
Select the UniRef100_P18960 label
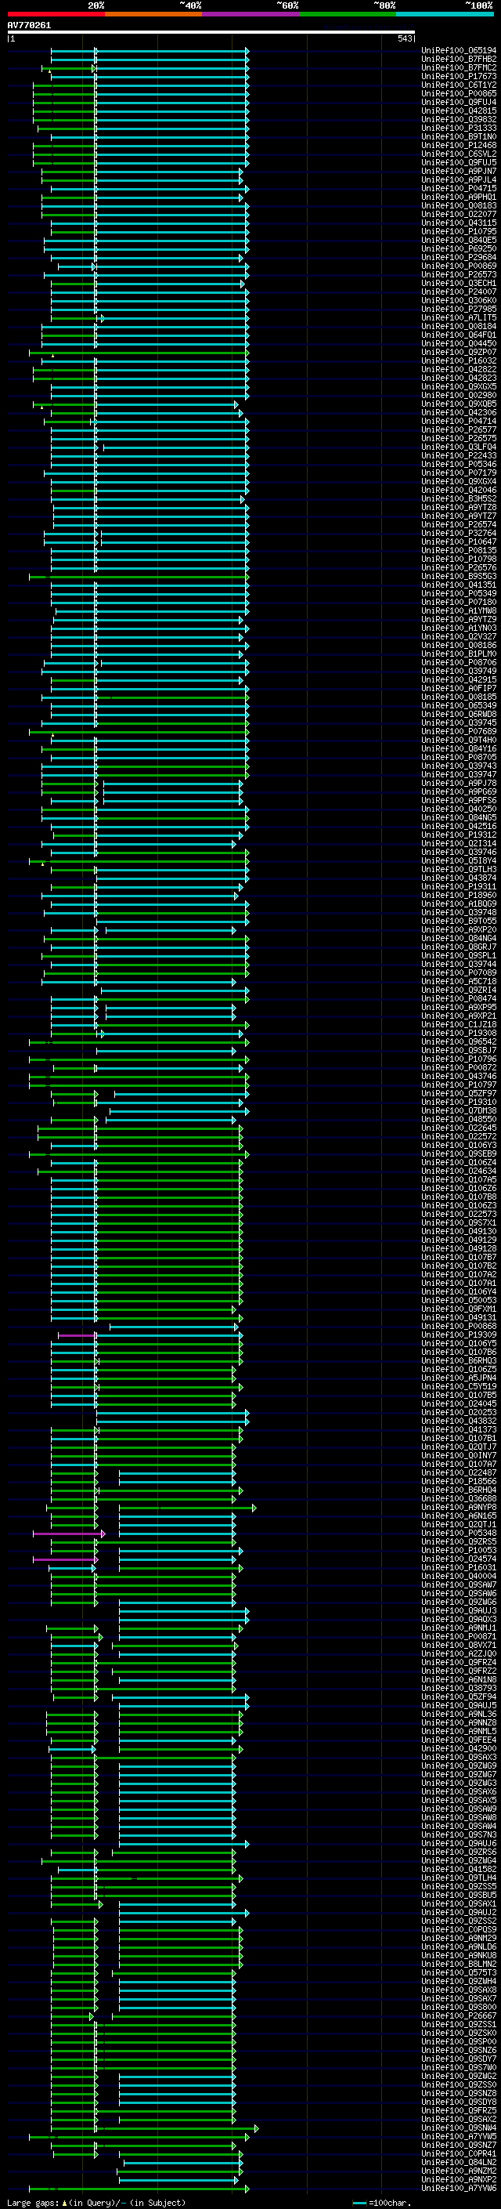pyautogui.click(x=458, y=895)
